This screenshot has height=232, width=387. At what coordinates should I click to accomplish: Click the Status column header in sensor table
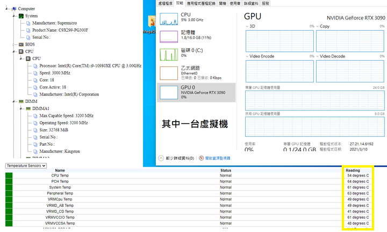tap(226, 170)
